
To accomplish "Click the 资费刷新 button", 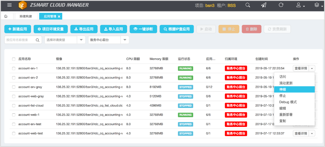I will tap(277, 29).
